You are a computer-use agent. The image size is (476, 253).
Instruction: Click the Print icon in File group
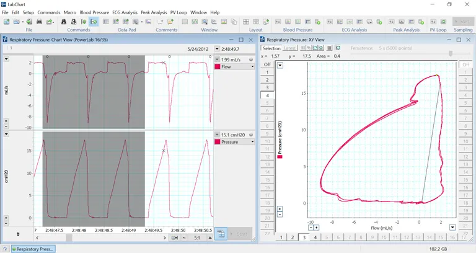tap(39, 22)
